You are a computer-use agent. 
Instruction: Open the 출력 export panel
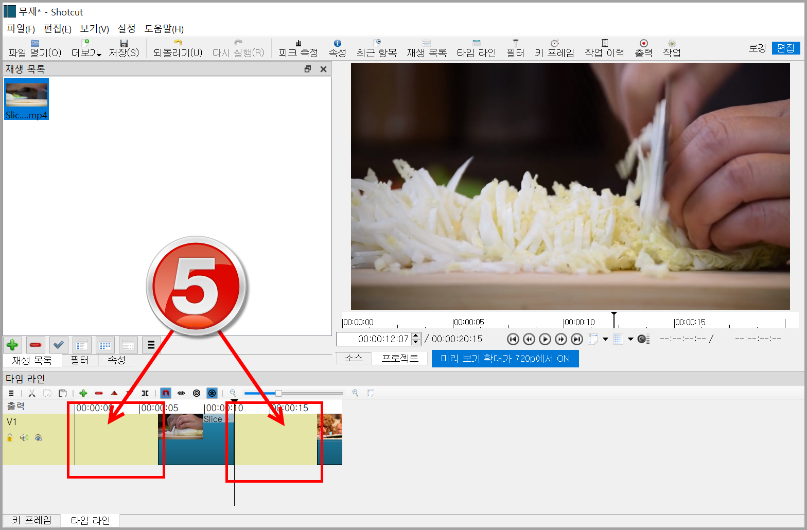tap(643, 48)
